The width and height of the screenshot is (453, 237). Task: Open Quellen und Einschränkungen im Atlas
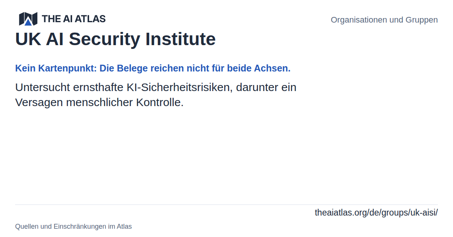coord(74,226)
